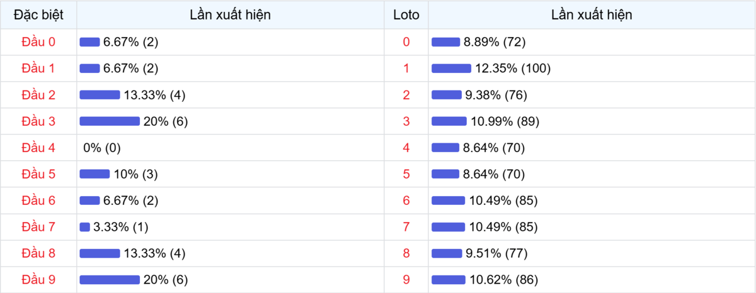Viewport: 756px width, 293px height.
Task: Click the "Loto" column header
Action: [406, 14]
